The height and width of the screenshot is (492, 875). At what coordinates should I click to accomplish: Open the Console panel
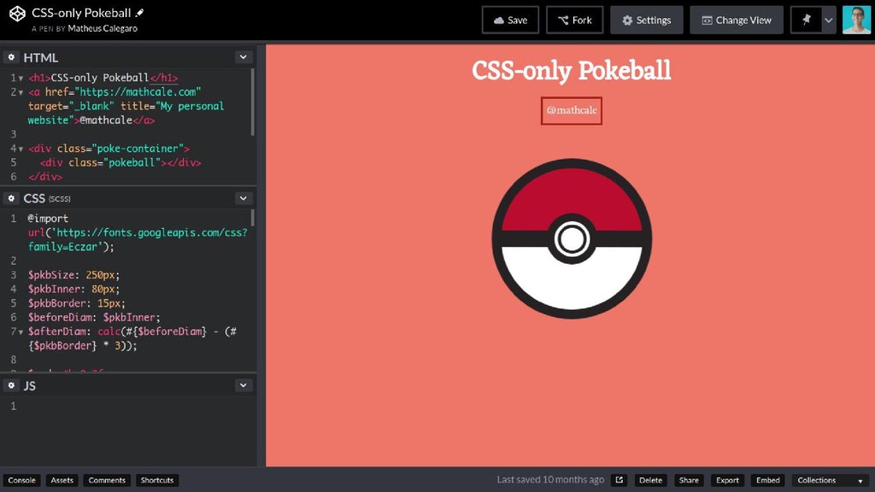(x=21, y=480)
